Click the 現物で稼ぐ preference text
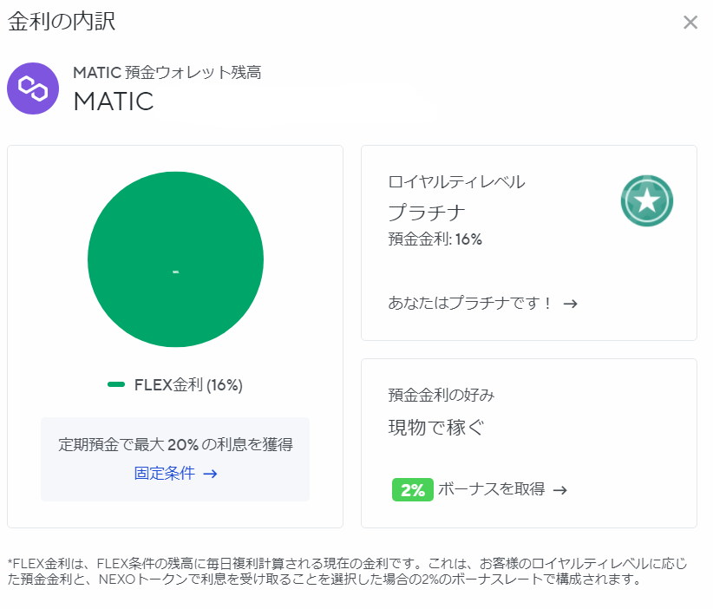The image size is (713, 609). click(x=435, y=428)
